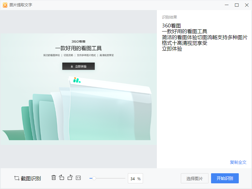
Task: Delete the loaded image with trash icon
Action: (x=54, y=178)
